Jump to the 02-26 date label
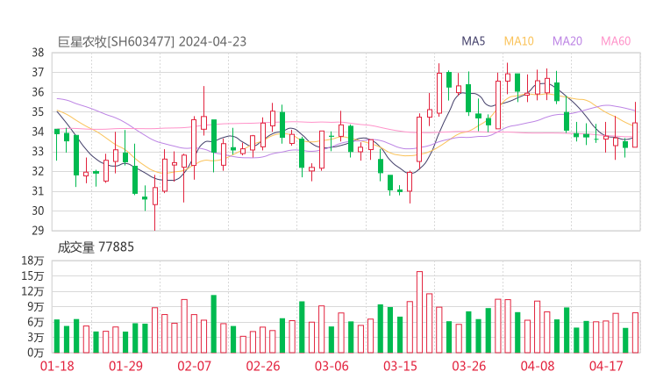Image resolution: width=649 pixels, height=386 pixels. coord(262,366)
